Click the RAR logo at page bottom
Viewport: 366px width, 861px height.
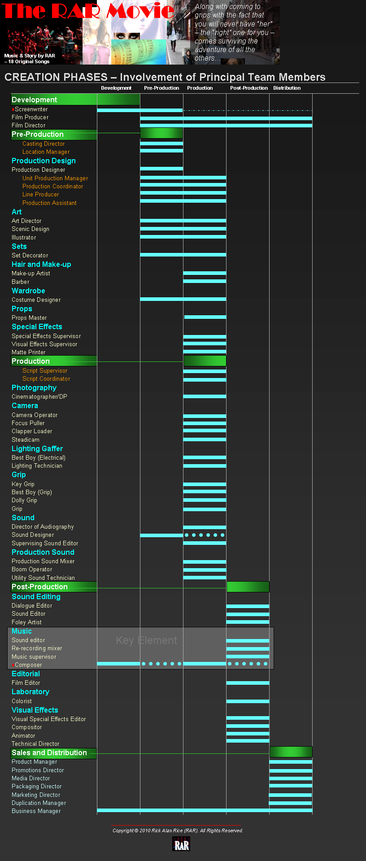(181, 844)
